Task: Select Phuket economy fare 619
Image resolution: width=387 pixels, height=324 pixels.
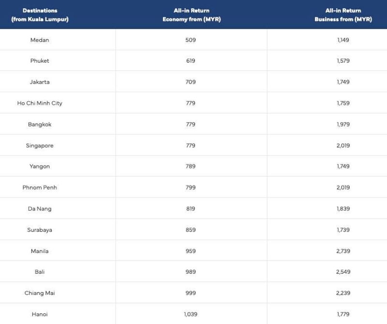Action: (191, 61)
